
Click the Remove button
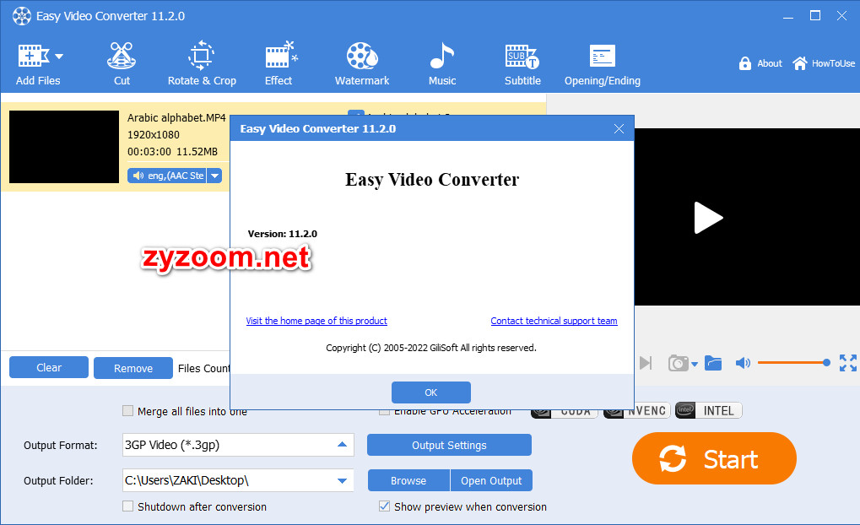(133, 368)
